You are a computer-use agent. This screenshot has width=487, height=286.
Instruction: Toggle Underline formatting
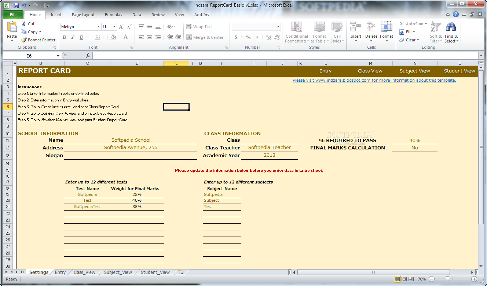coord(81,37)
